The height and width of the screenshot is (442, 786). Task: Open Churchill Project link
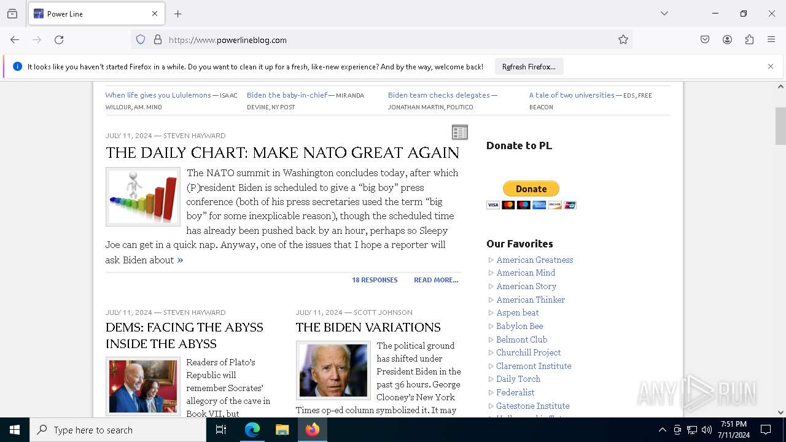[x=529, y=352]
